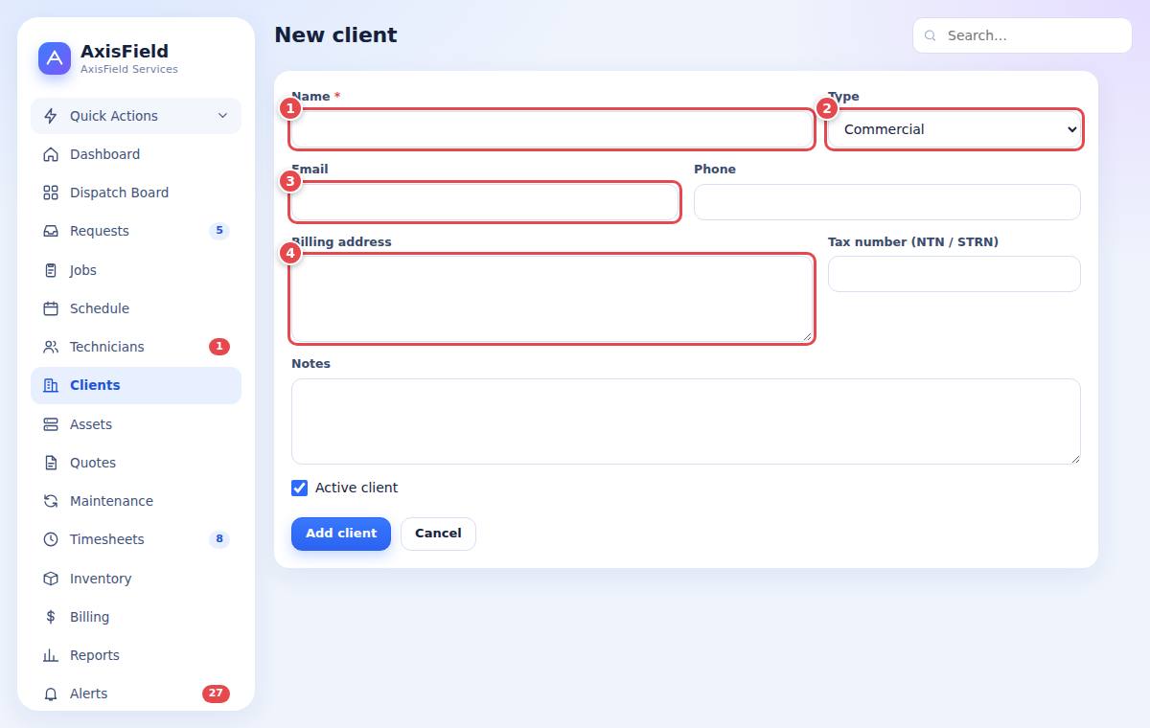Open the Type dropdown

954,129
